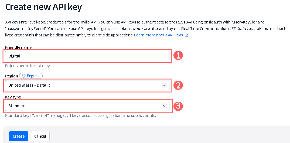Click the red number 2 marker

click(x=178, y=85)
